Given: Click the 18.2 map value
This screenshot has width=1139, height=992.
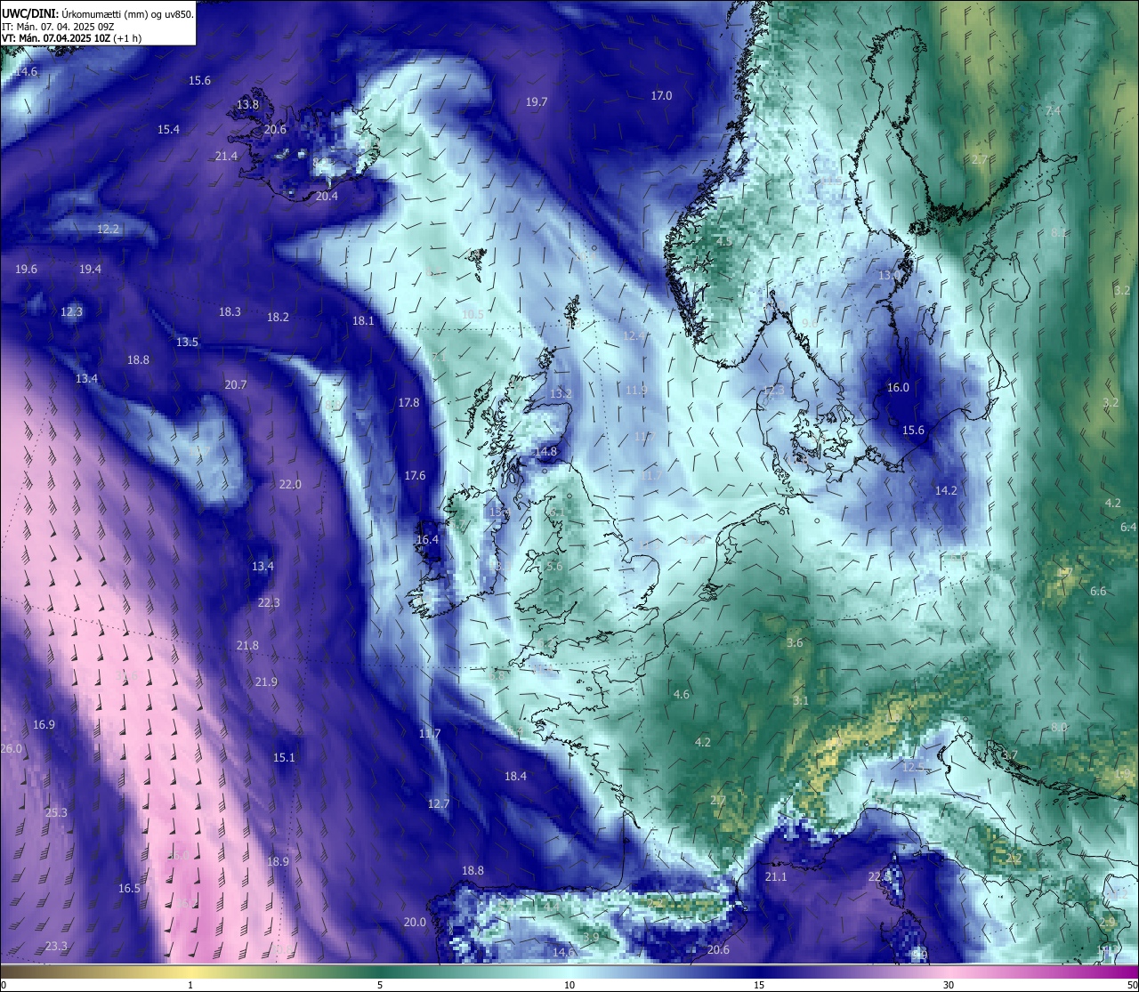Looking at the screenshot, I should click(x=278, y=318).
